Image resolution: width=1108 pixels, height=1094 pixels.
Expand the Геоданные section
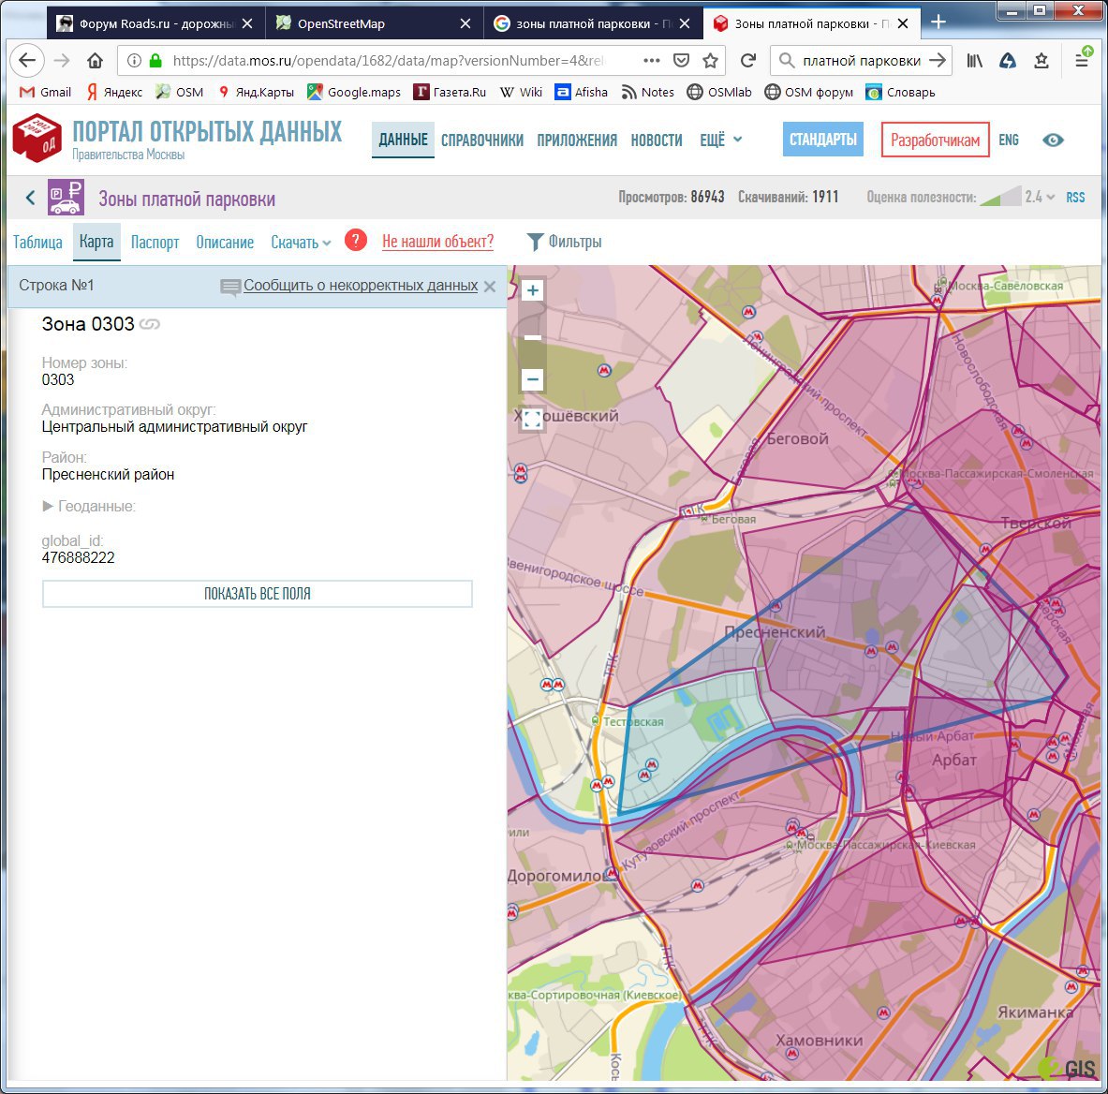point(89,507)
